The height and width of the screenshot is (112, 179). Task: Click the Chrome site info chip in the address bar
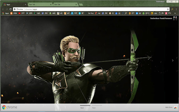(18, 9)
